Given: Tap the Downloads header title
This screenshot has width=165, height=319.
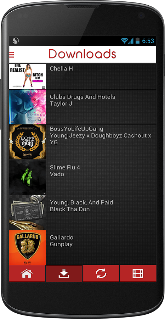Looking at the screenshot, I should click(x=82, y=54).
